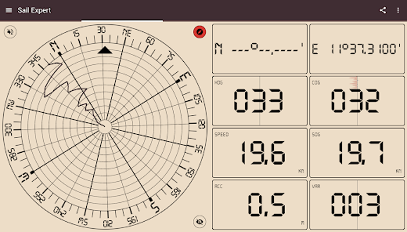Viewport: 407px width, 232px height.
Task: Tap the SPEED 19,6 readout panel
Action: point(259,153)
